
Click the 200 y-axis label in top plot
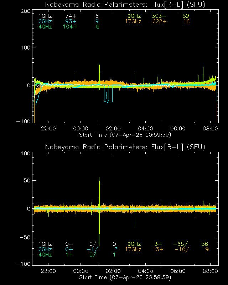pyautogui.click(x=25, y=11)
